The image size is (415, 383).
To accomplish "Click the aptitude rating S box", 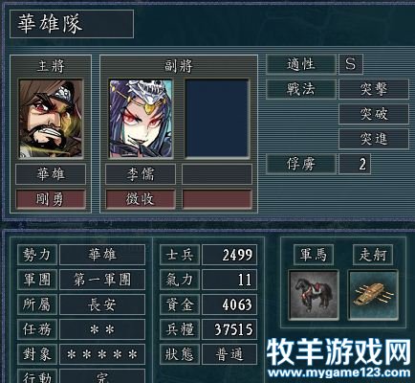I will click(x=351, y=64).
